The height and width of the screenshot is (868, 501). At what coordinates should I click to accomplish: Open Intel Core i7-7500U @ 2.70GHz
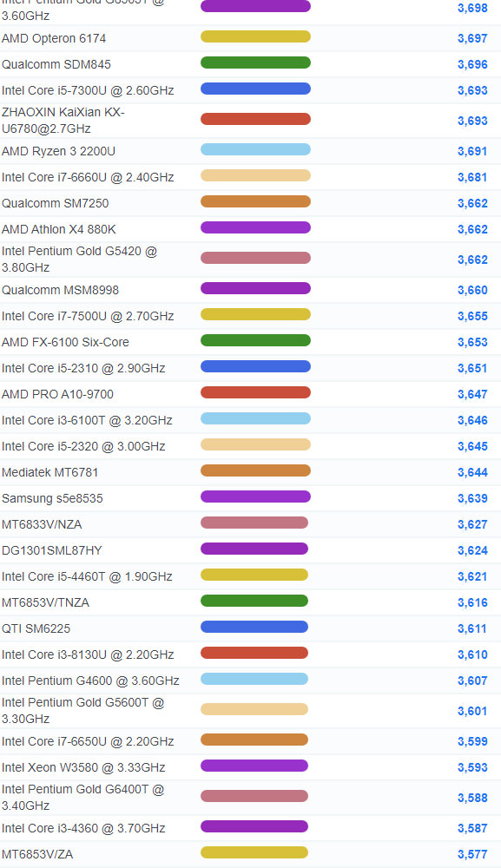point(88,316)
